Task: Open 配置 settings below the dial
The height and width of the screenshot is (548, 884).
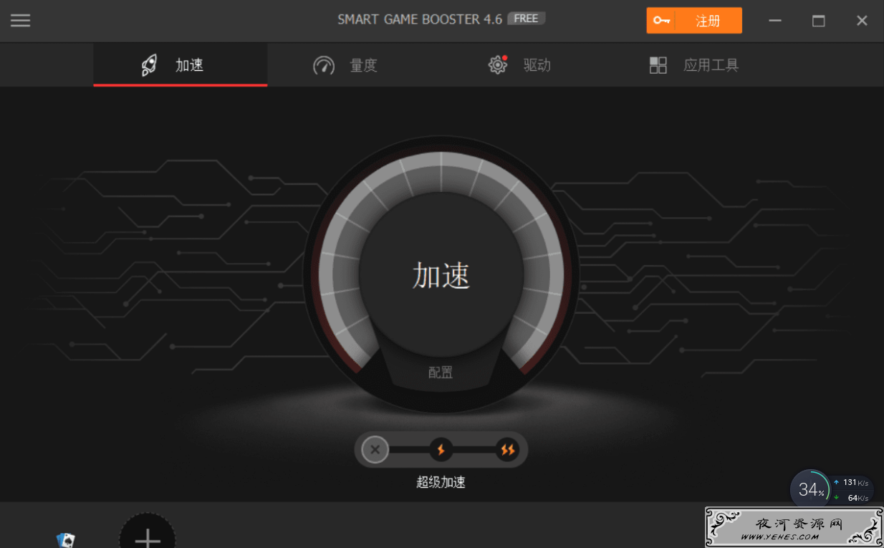Action: (441, 372)
